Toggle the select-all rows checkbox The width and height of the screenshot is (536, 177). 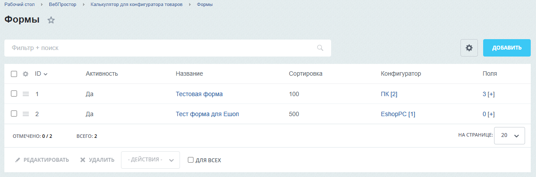point(14,74)
